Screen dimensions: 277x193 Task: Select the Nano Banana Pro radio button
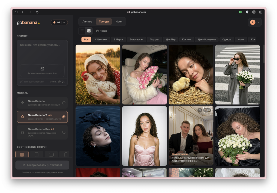(64, 132)
